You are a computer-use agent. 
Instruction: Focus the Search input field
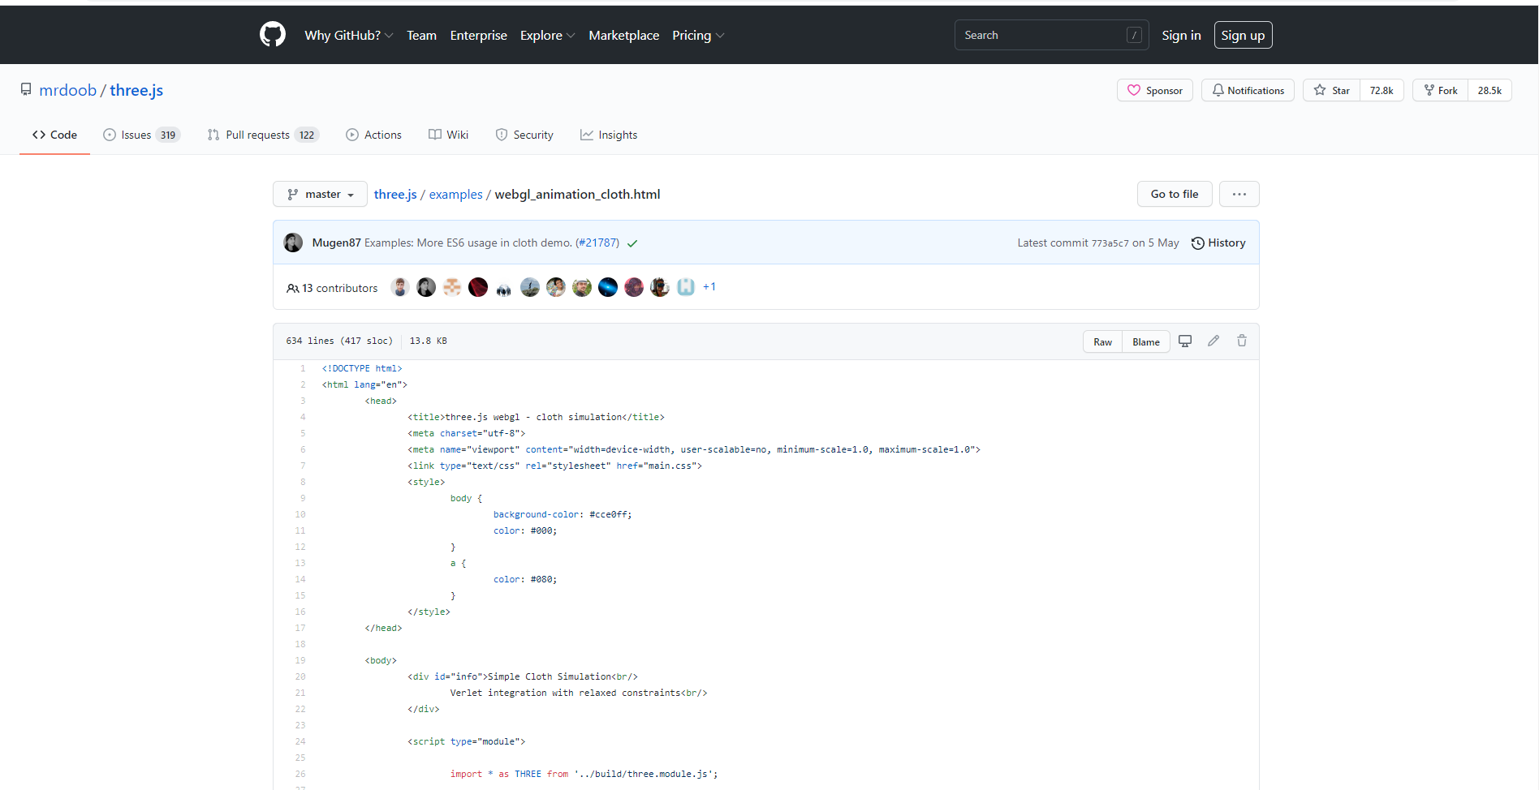point(1051,35)
